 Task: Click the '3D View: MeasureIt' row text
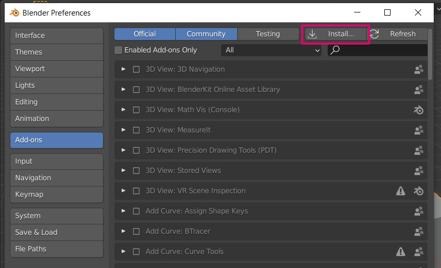(x=178, y=130)
